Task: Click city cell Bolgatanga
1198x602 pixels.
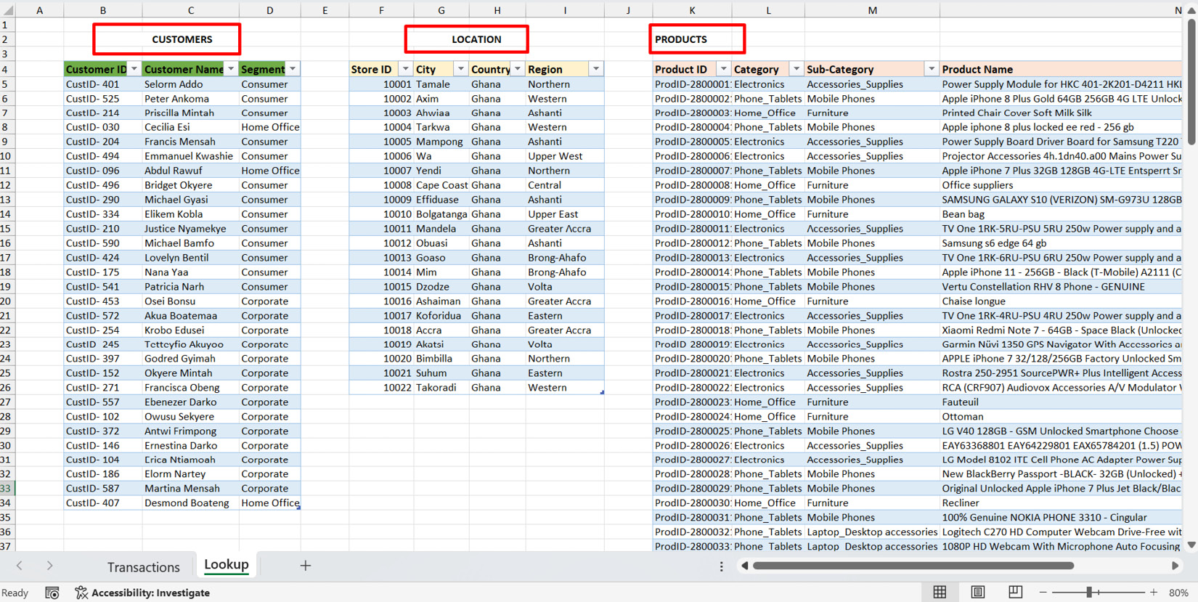Action: click(441, 214)
